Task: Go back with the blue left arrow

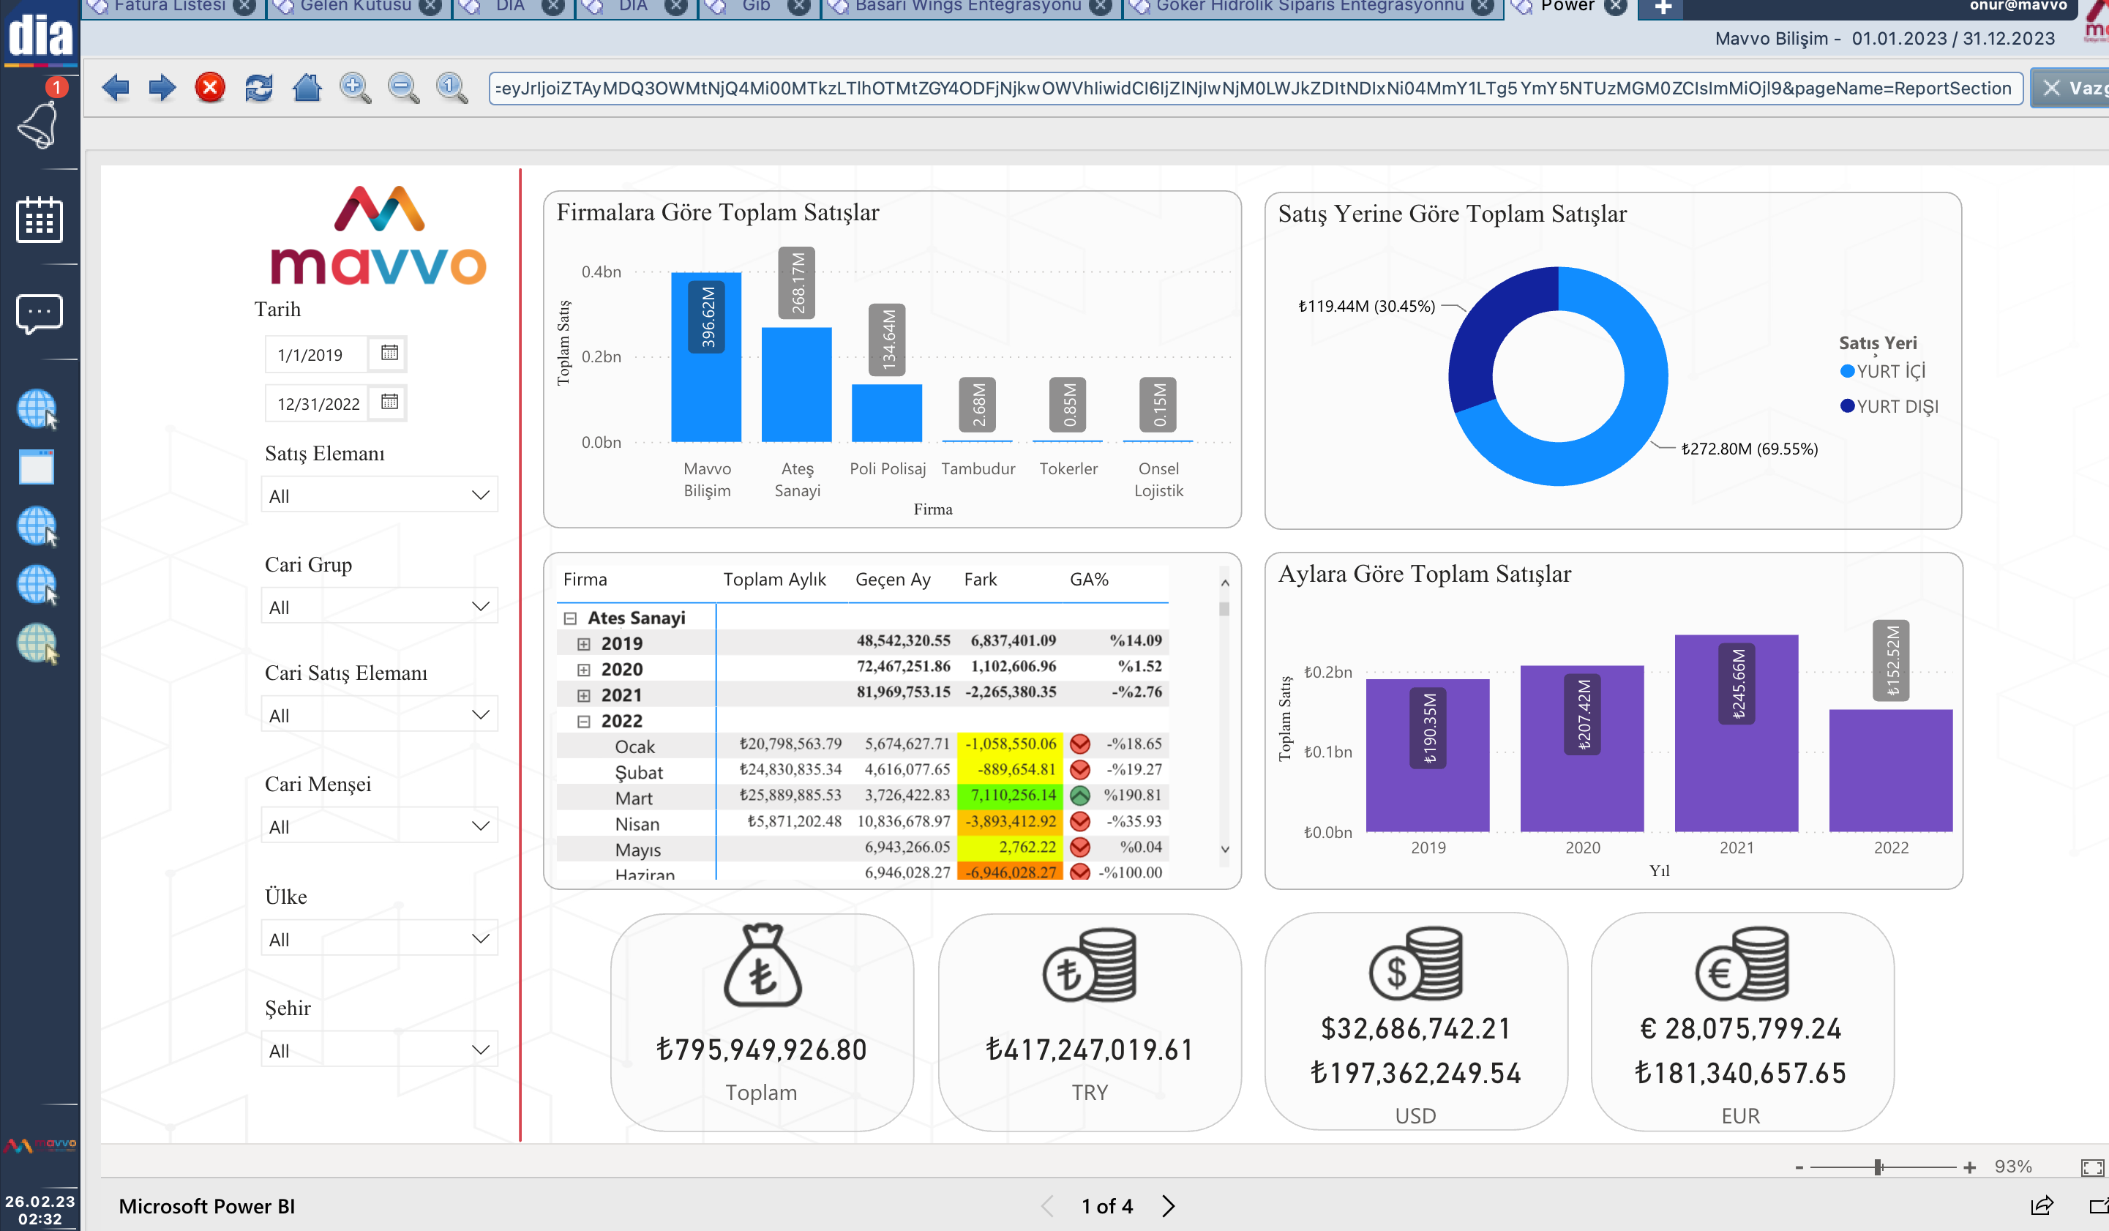Action: pyautogui.click(x=115, y=88)
